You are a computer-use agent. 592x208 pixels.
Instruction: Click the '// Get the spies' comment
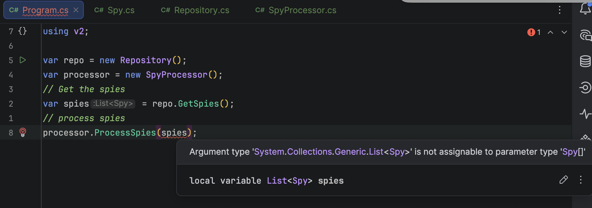click(x=84, y=89)
